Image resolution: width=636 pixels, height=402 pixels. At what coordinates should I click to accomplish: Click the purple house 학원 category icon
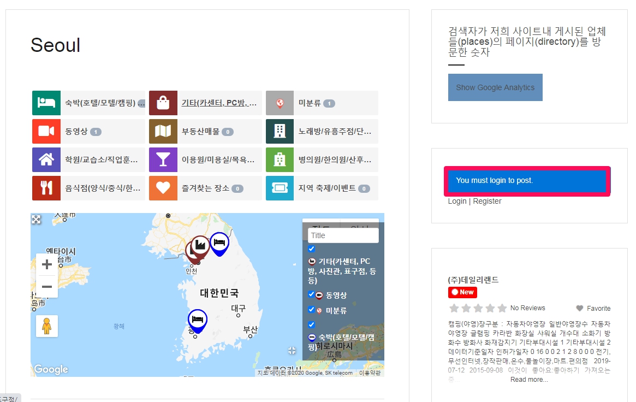(x=46, y=160)
